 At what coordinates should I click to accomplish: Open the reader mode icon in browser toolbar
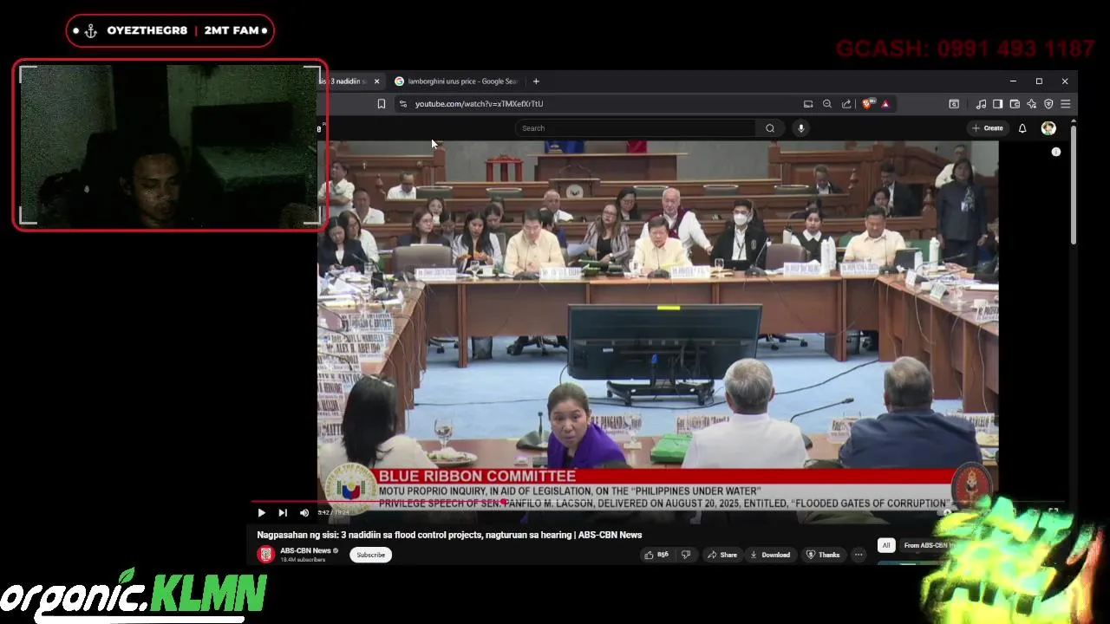pyautogui.click(x=954, y=104)
